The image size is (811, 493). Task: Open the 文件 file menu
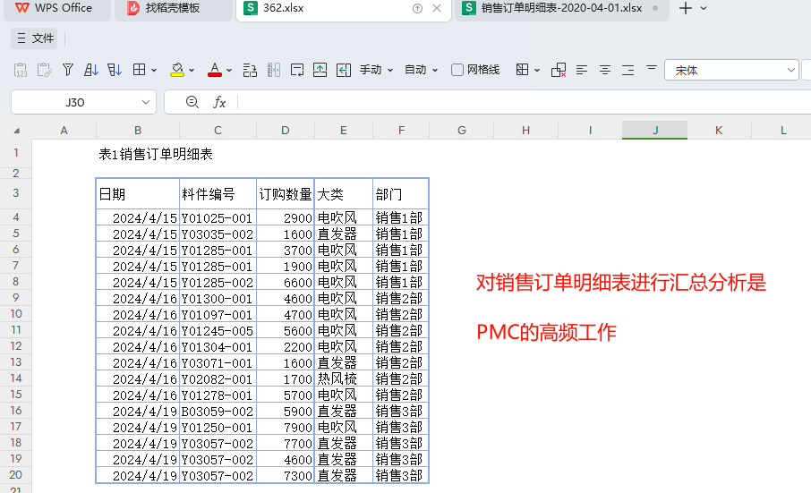tap(35, 38)
